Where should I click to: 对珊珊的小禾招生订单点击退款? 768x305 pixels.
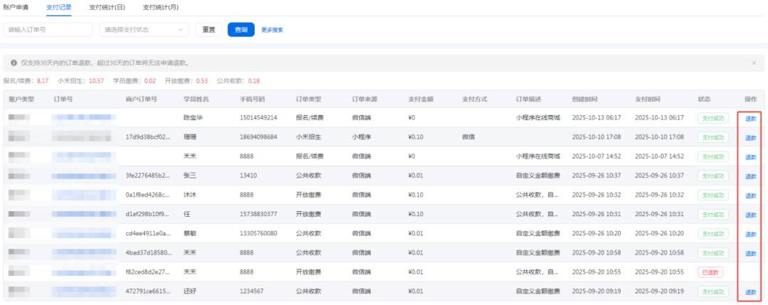click(x=750, y=137)
